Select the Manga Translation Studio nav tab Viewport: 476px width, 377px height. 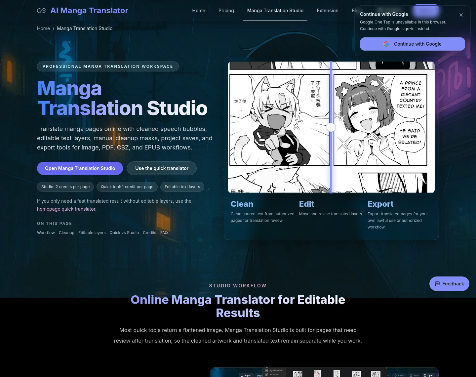tap(275, 11)
